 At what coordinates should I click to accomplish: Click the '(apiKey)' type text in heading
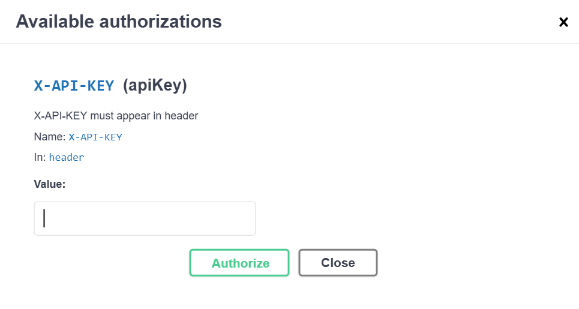pyautogui.click(x=155, y=86)
